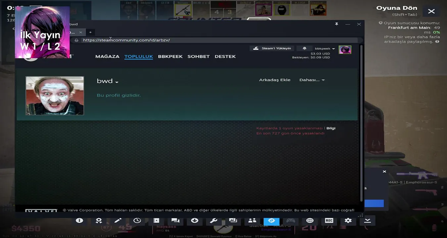
Task: Click the blue button in right side panel
Action: pyautogui.click(x=374, y=203)
